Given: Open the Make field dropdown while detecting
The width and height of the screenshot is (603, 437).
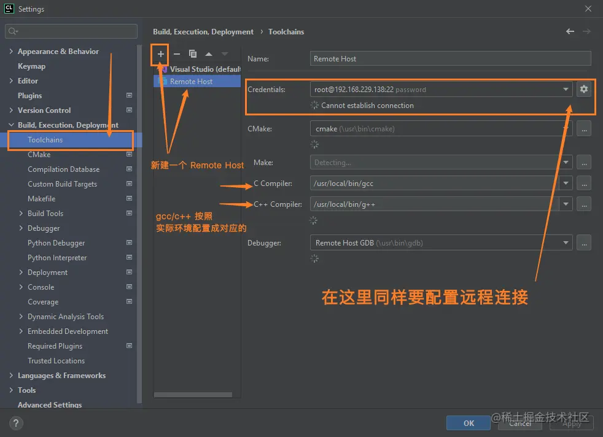Looking at the screenshot, I should (x=566, y=162).
